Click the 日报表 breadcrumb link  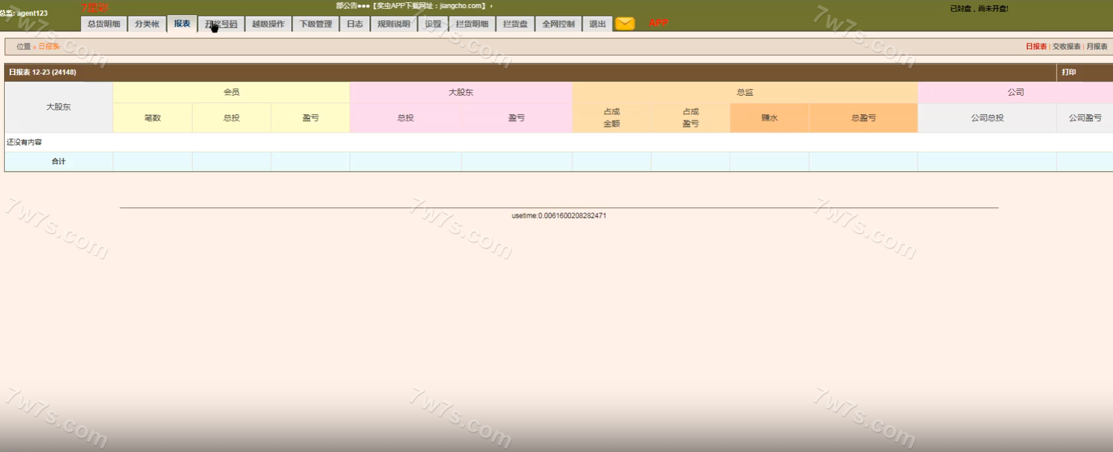pos(49,46)
